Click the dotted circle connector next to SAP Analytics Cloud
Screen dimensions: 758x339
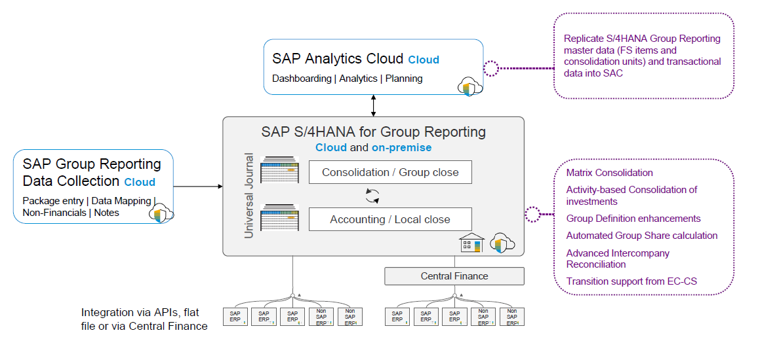pyautogui.click(x=492, y=68)
